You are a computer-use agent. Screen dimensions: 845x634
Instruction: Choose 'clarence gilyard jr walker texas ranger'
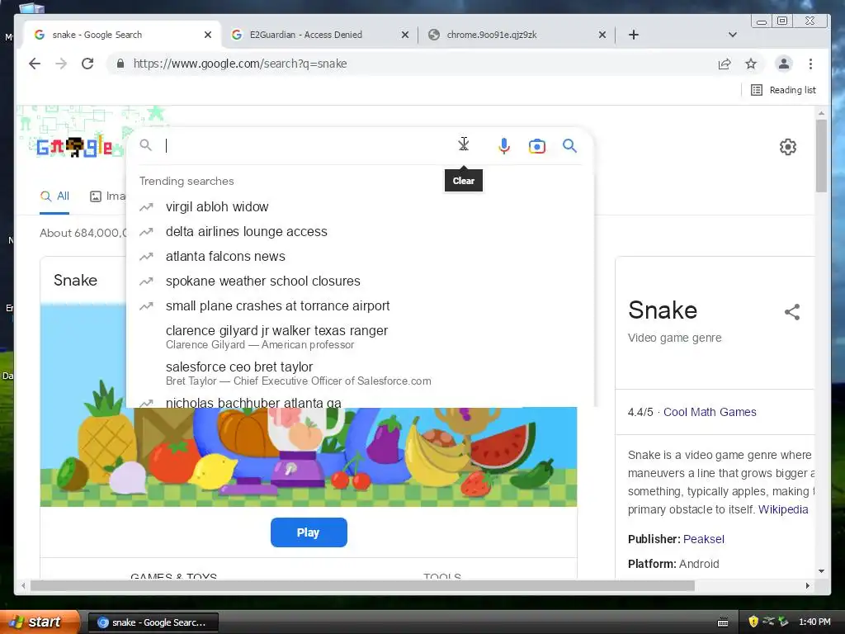360,337
